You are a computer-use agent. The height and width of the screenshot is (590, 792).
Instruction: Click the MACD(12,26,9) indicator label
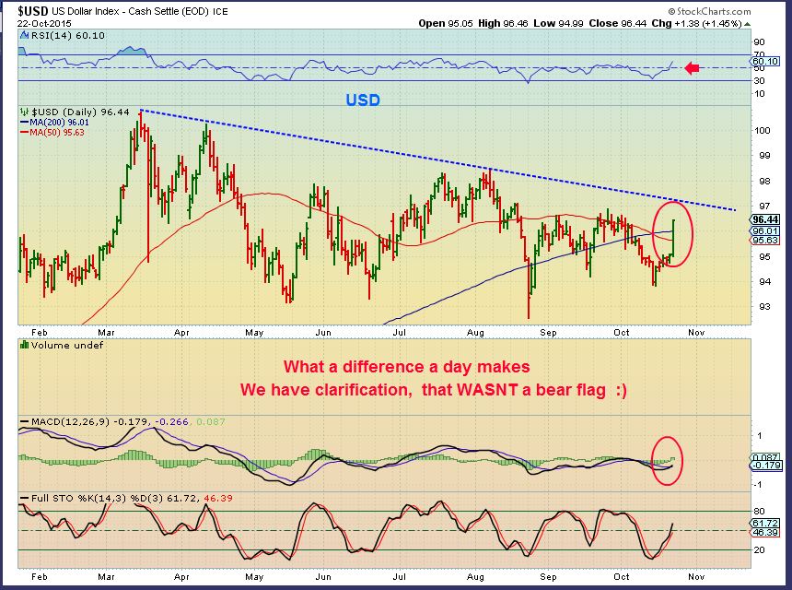70,421
